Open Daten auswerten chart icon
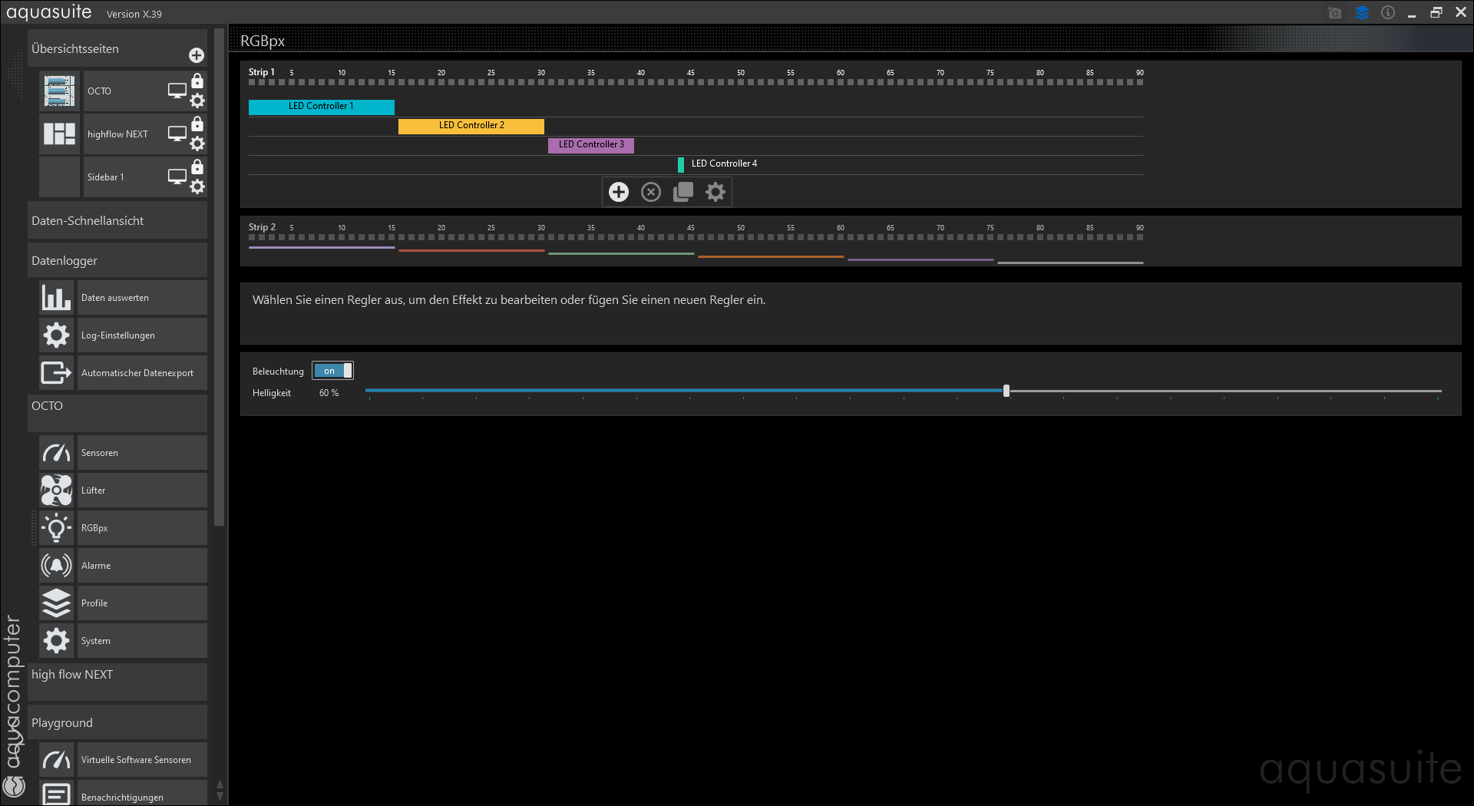 [56, 297]
